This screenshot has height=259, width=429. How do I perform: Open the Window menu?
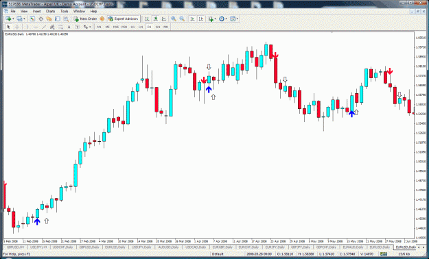(x=79, y=11)
